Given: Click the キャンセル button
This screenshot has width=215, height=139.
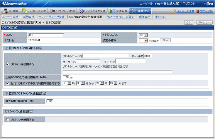Looking at the screenshot, I should 204,22.
